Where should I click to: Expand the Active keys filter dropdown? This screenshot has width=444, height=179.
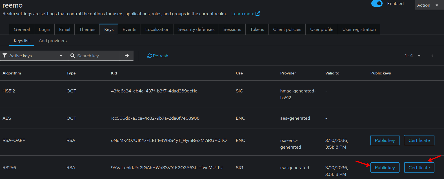(34, 56)
